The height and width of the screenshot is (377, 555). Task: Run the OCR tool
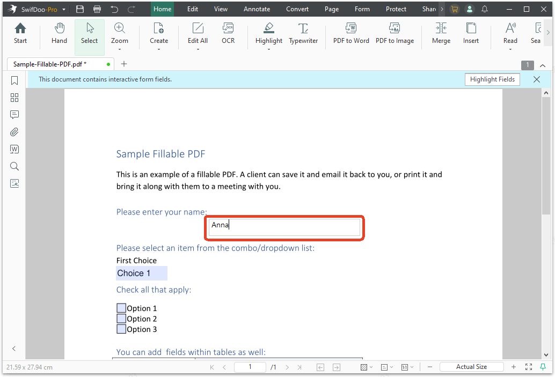(x=228, y=34)
